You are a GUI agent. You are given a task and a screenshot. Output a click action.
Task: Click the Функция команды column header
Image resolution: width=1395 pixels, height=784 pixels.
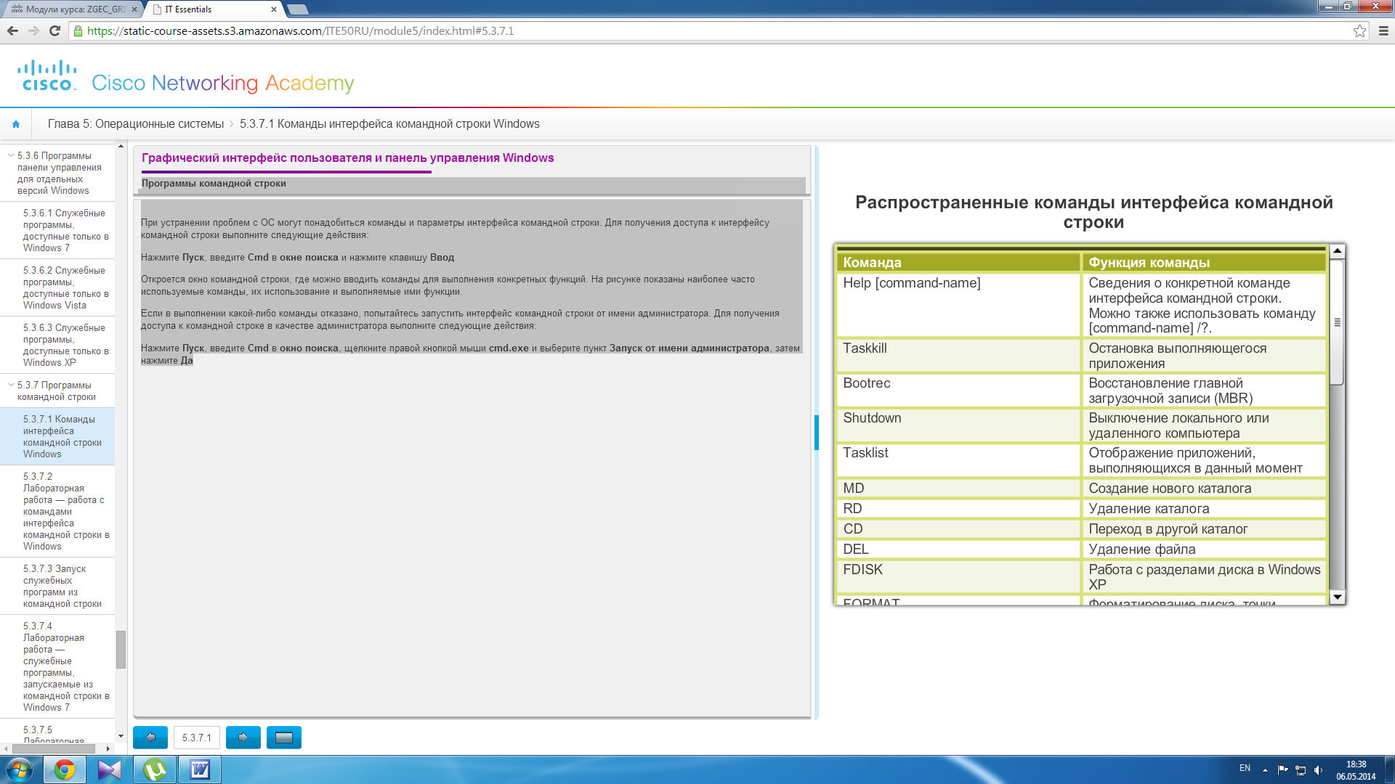point(1204,263)
